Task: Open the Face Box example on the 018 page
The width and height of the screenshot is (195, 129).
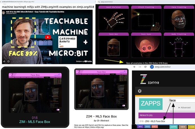Action: tap(114, 45)
